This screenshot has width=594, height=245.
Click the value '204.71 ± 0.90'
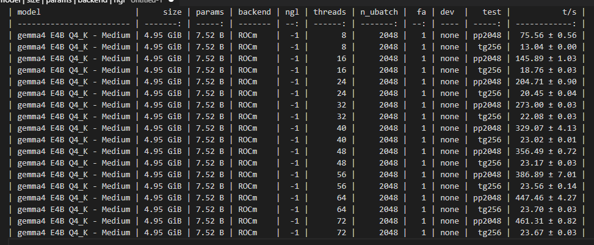(x=546, y=81)
